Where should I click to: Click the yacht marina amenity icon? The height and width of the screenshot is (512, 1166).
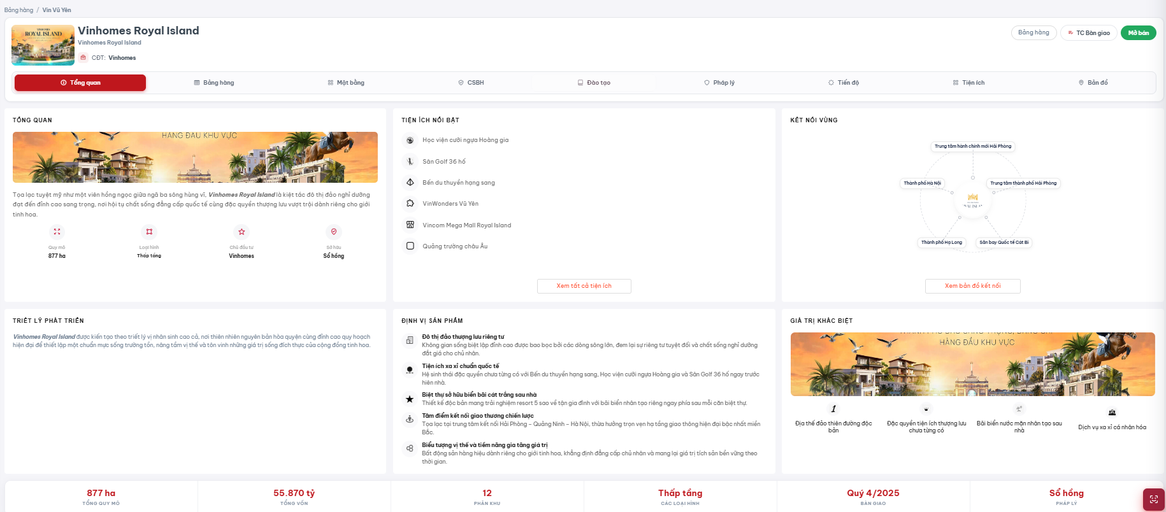pos(410,183)
